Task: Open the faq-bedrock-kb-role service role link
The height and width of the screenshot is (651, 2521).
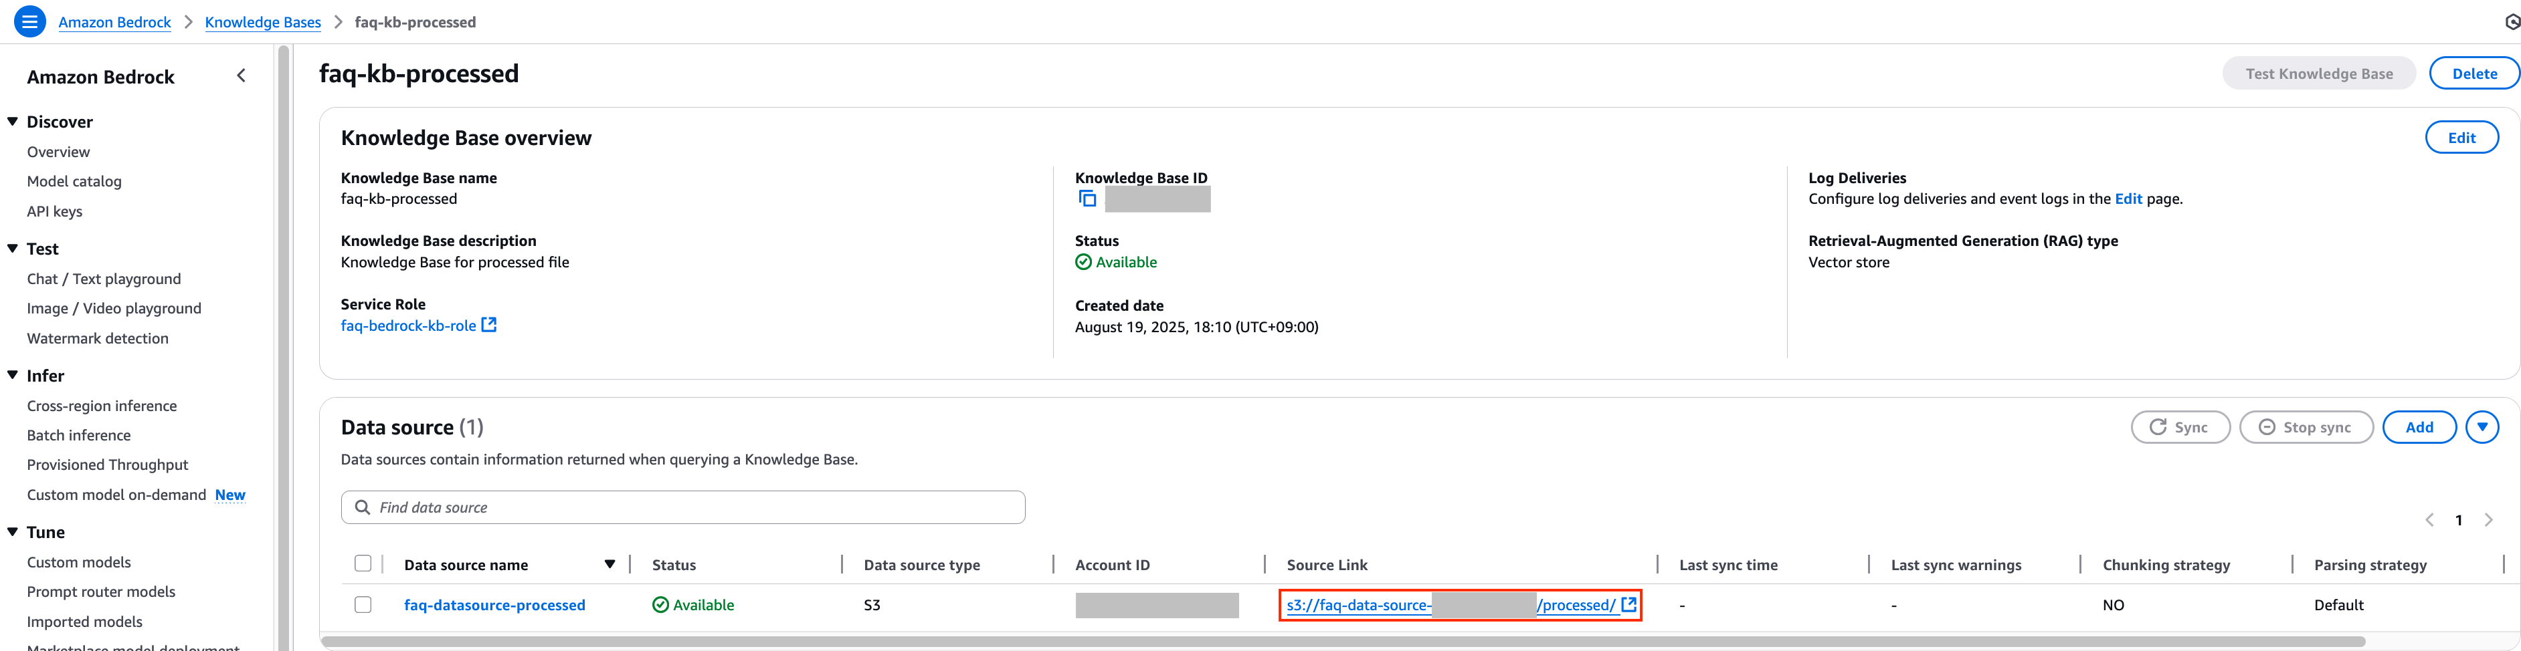Action: click(x=408, y=326)
